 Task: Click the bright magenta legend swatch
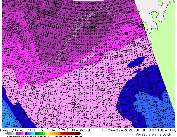(22, 133)
